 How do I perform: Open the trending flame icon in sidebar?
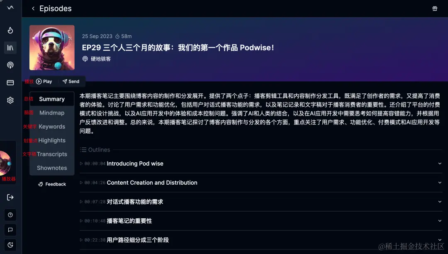[x=10, y=30]
